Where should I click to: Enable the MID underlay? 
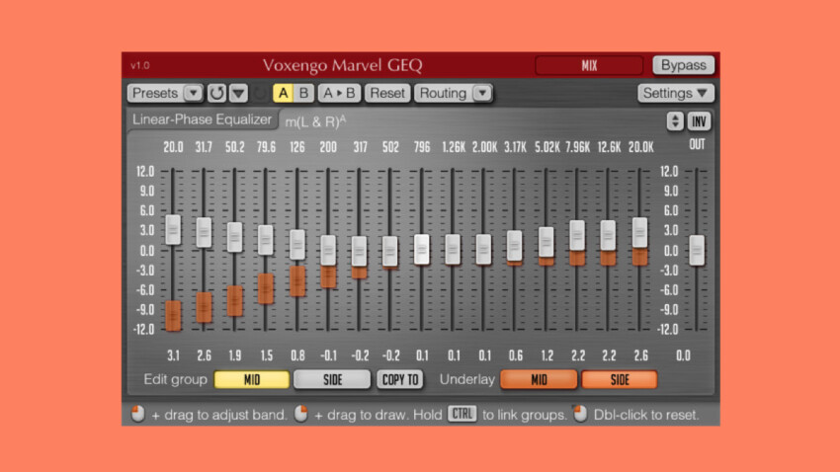(x=538, y=379)
